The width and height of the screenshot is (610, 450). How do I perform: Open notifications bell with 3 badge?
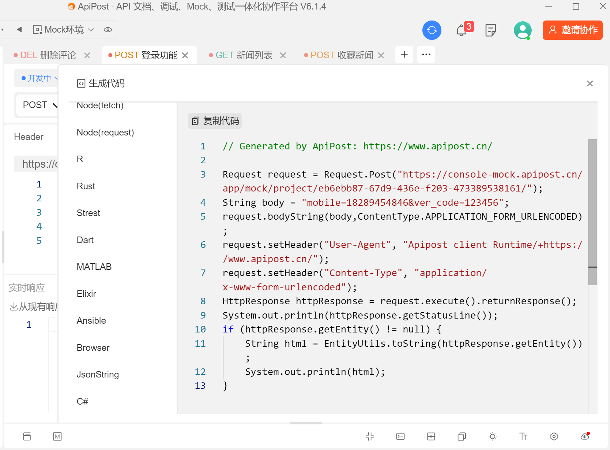462,30
